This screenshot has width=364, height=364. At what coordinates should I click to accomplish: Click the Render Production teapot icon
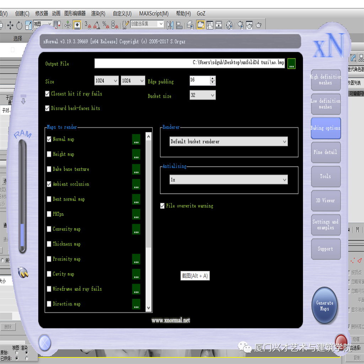(x=258, y=25)
